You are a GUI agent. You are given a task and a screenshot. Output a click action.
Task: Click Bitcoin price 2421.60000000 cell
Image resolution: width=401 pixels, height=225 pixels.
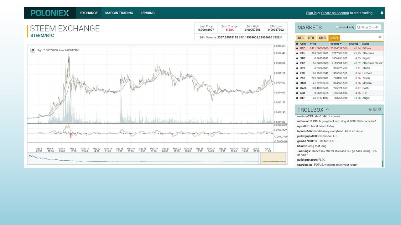pos(319,48)
